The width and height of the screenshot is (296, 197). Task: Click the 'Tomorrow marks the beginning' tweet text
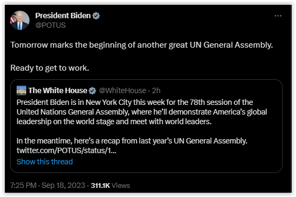(142, 45)
